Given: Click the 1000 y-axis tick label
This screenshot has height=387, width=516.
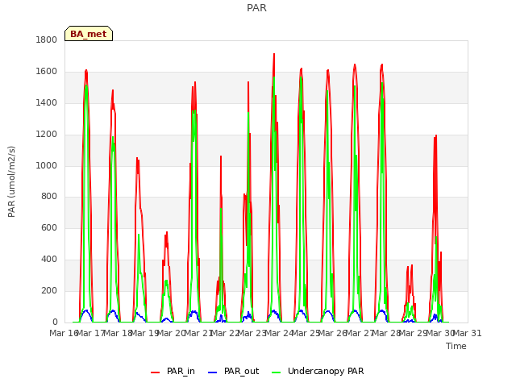Looking at the screenshot, I should [47, 165].
